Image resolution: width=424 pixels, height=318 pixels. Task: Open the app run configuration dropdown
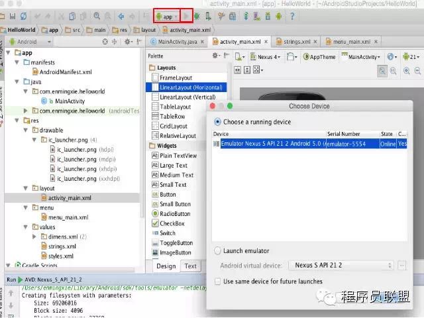click(x=167, y=17)
